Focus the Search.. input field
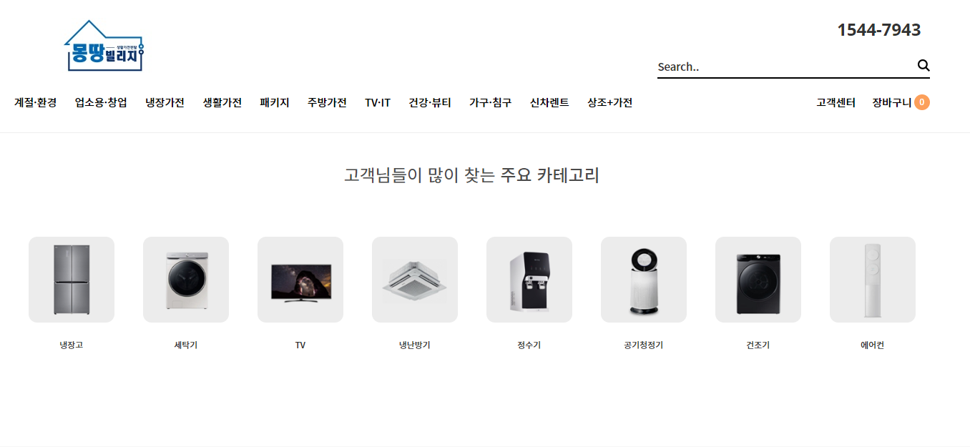The height and width of the screenshot is (447, 970). coord(786,67)
